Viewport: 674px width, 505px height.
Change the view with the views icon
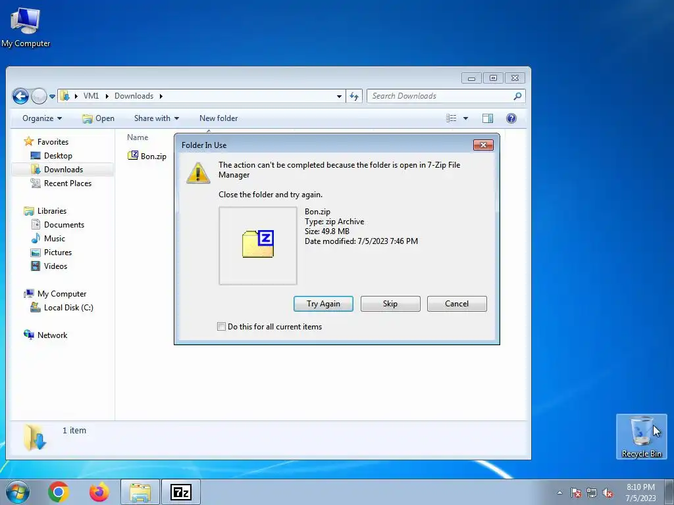pyautogui.click(x=452, y=118)
